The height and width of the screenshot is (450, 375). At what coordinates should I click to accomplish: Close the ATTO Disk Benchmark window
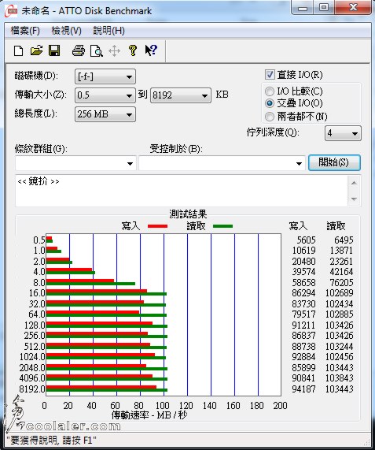(x=353, y=7)
